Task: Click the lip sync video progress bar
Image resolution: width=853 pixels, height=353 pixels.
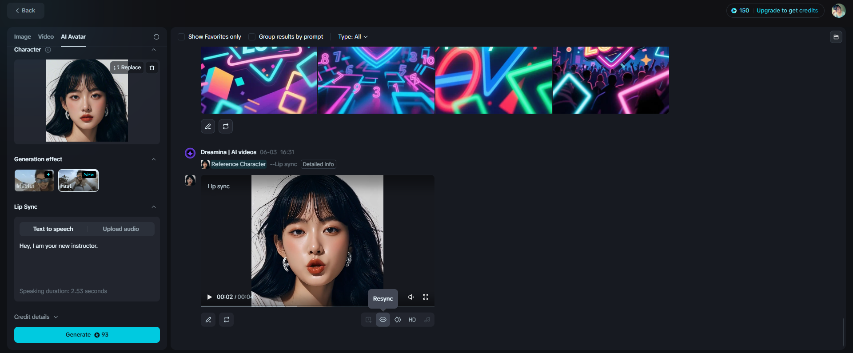Action: click(318, 306)
